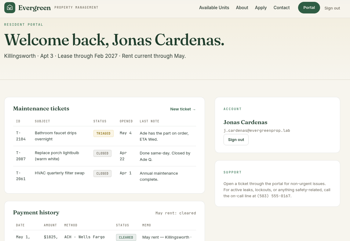
Task: Click note 'Ade has the part on order'
Action: pyautogui.click(x=163, y=133)
